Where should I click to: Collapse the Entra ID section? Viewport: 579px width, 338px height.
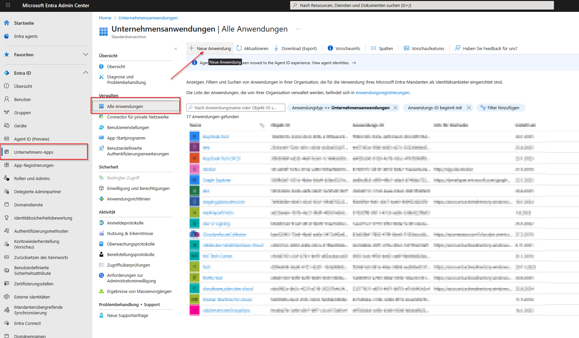[x=86, y=73]
